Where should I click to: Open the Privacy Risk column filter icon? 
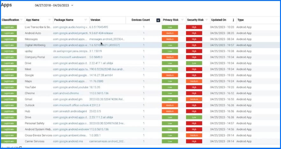[182, 20]
